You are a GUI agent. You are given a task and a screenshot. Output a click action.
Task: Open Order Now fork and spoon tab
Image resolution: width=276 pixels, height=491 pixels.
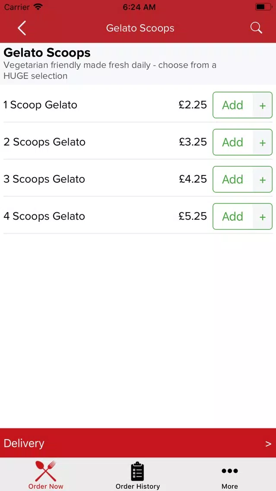coord(46,475)
